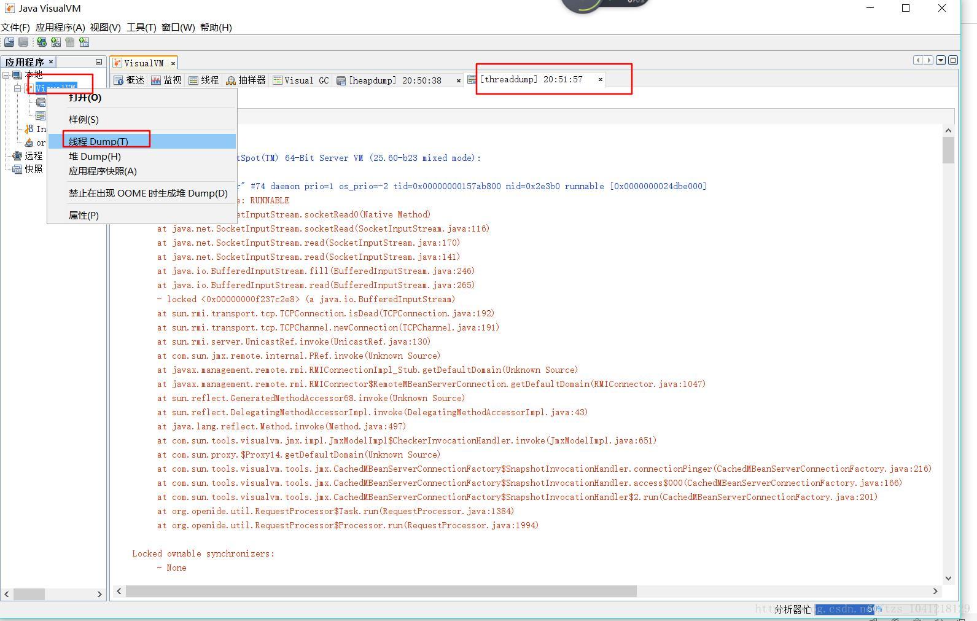Close the [heapdump] 20:50:38 tab
Image resolution: width=977 pixels, height=621 pixels.
458,80
